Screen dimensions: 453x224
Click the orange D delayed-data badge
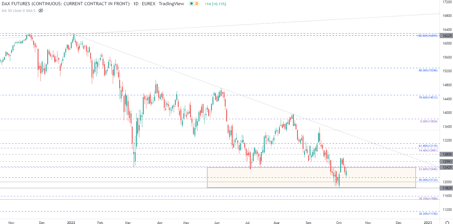click(196, 4)
